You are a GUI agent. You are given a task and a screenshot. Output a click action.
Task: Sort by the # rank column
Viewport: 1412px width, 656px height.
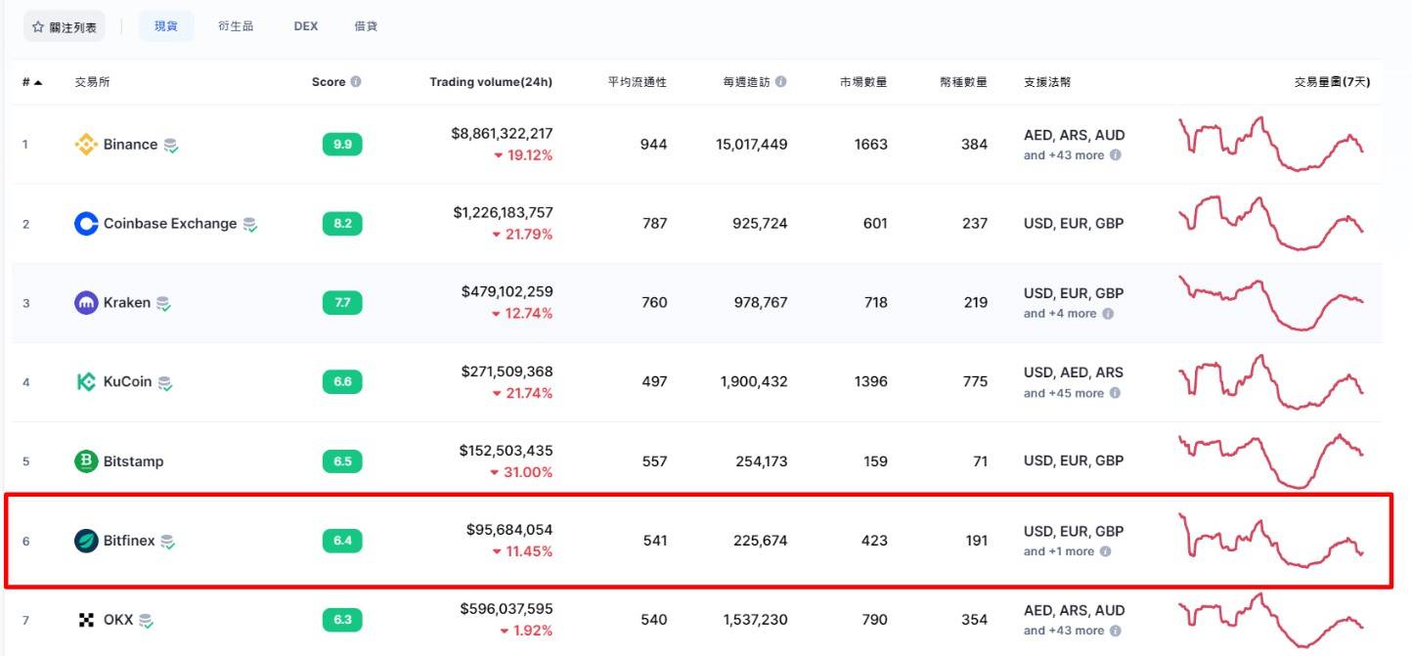[x=32, y=82]
